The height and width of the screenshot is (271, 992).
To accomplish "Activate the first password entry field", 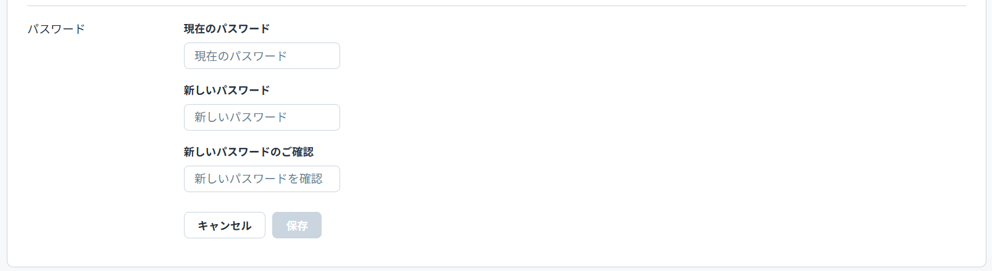I will coord(262,56).
